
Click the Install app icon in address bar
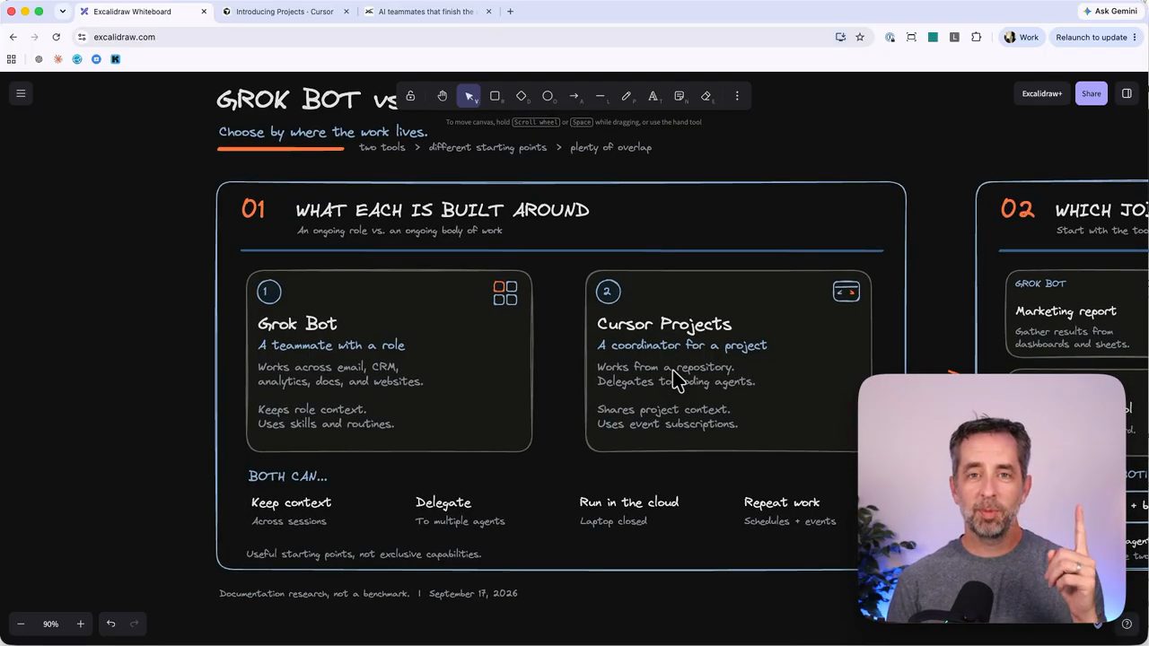coord(840,37)
